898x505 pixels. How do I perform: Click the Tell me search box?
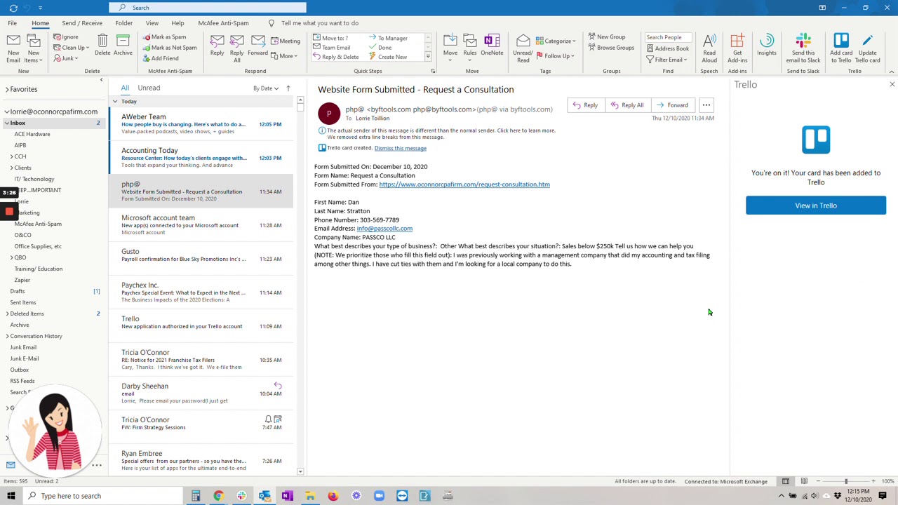click(319, 23)
